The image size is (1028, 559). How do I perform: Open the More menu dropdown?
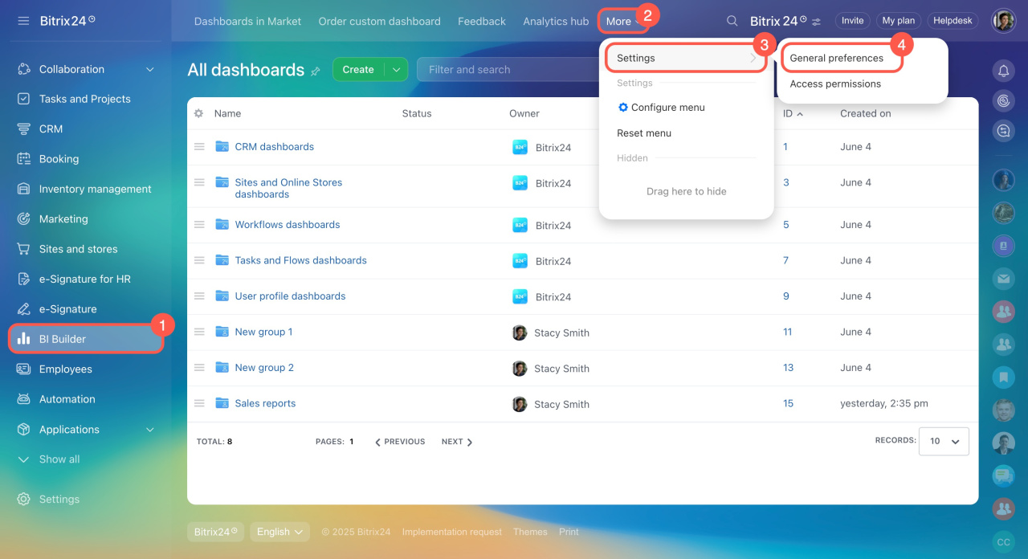(623, 21)
